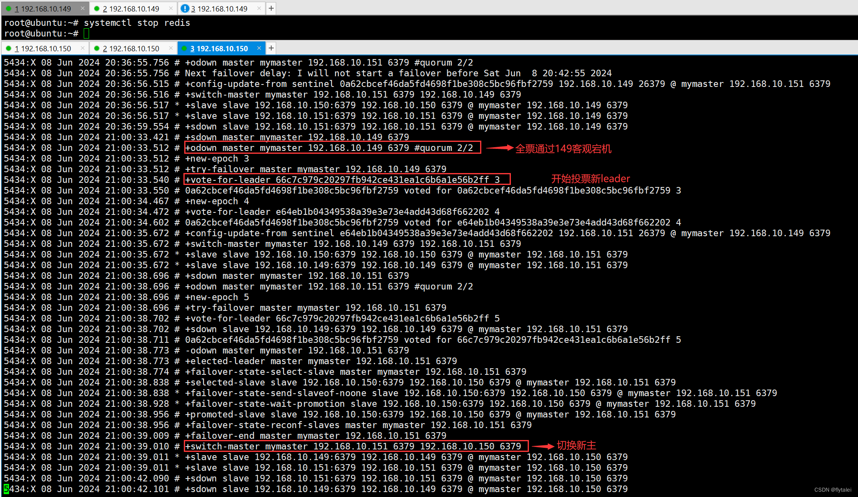Click green status dot on tab 2 192.168.10.150
858x497 pixels.
pos(97,48)
